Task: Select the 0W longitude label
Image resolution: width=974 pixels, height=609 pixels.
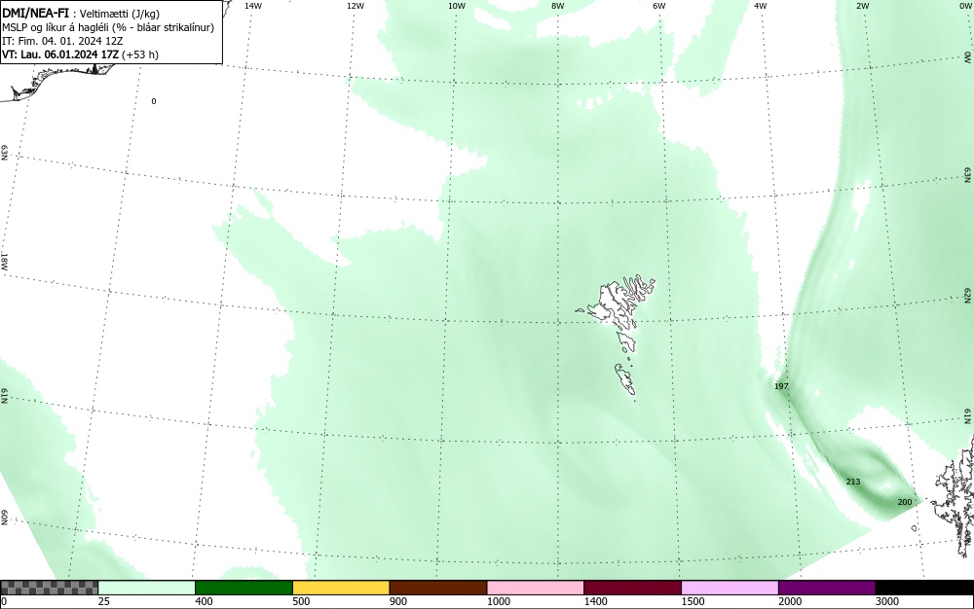Action: 964,6
